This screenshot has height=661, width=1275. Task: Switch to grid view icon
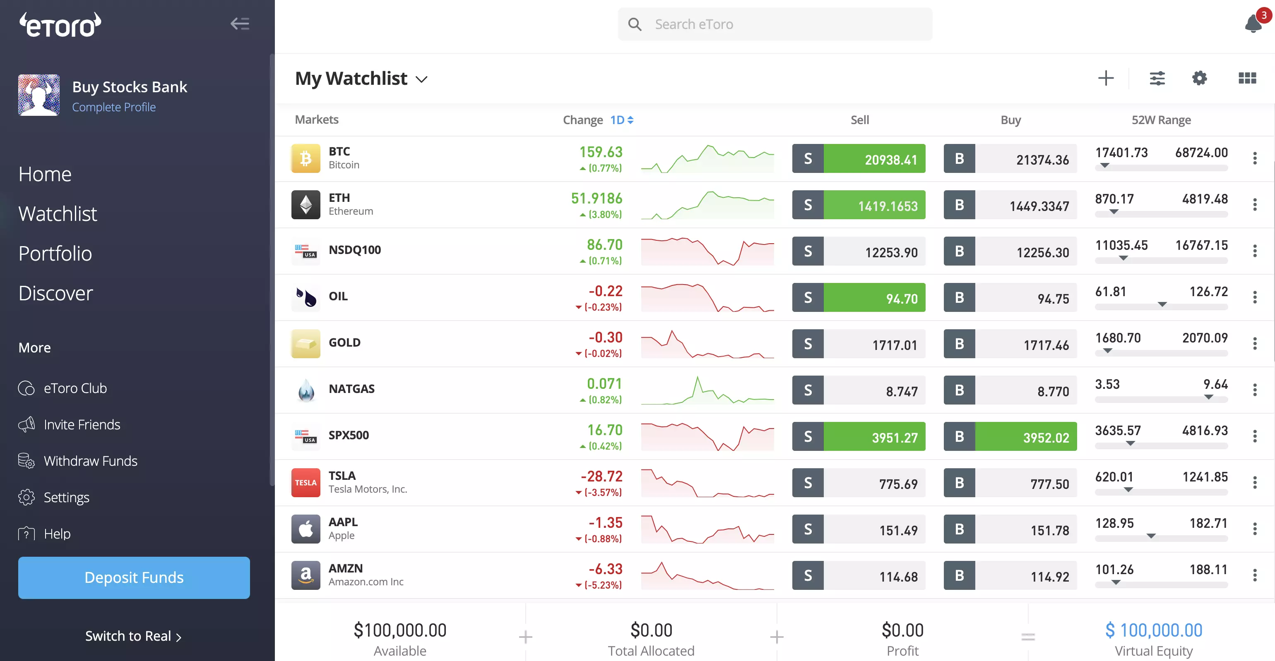(1247, 78)
